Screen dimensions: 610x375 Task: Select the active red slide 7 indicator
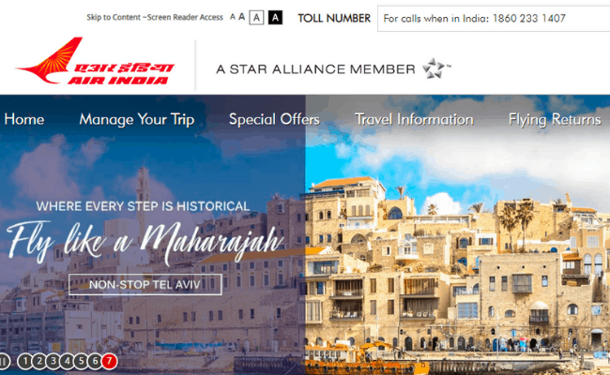109,361
